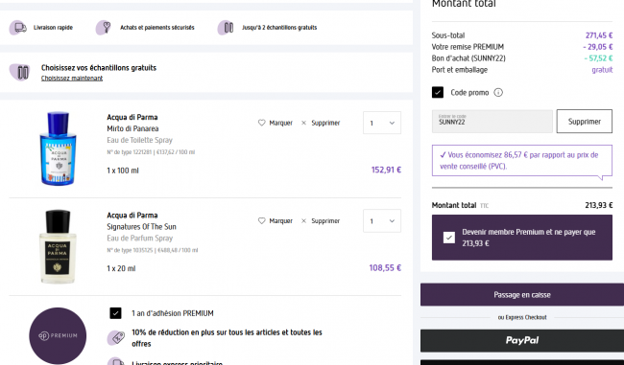Click the PREMIUM round logo
This screenshot has width=624, height=365.
[x=58, y=335]
